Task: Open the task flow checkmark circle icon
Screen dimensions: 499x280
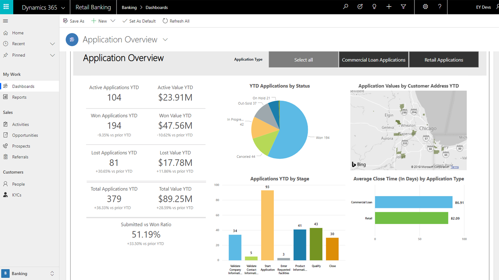Action: point(360,7)
